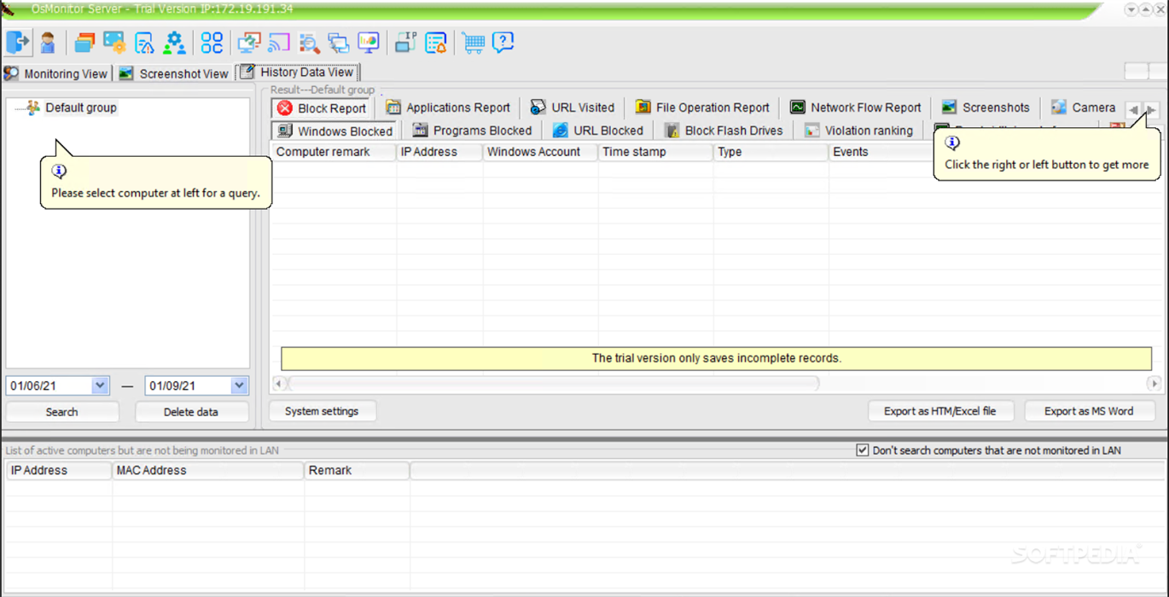
Task: Click the alert list bell icon
Action: pyautogui.click(x=436, y=42)
